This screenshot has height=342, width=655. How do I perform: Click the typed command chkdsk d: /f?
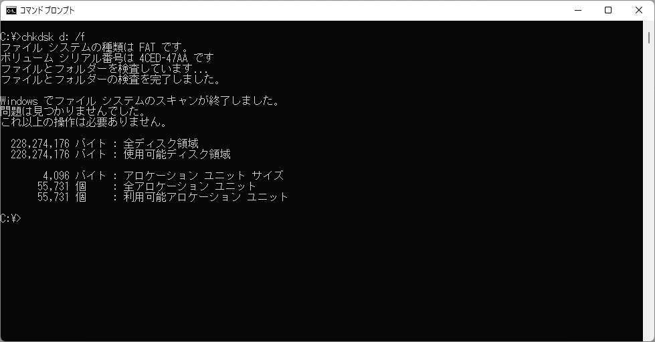tap(53, 37)
